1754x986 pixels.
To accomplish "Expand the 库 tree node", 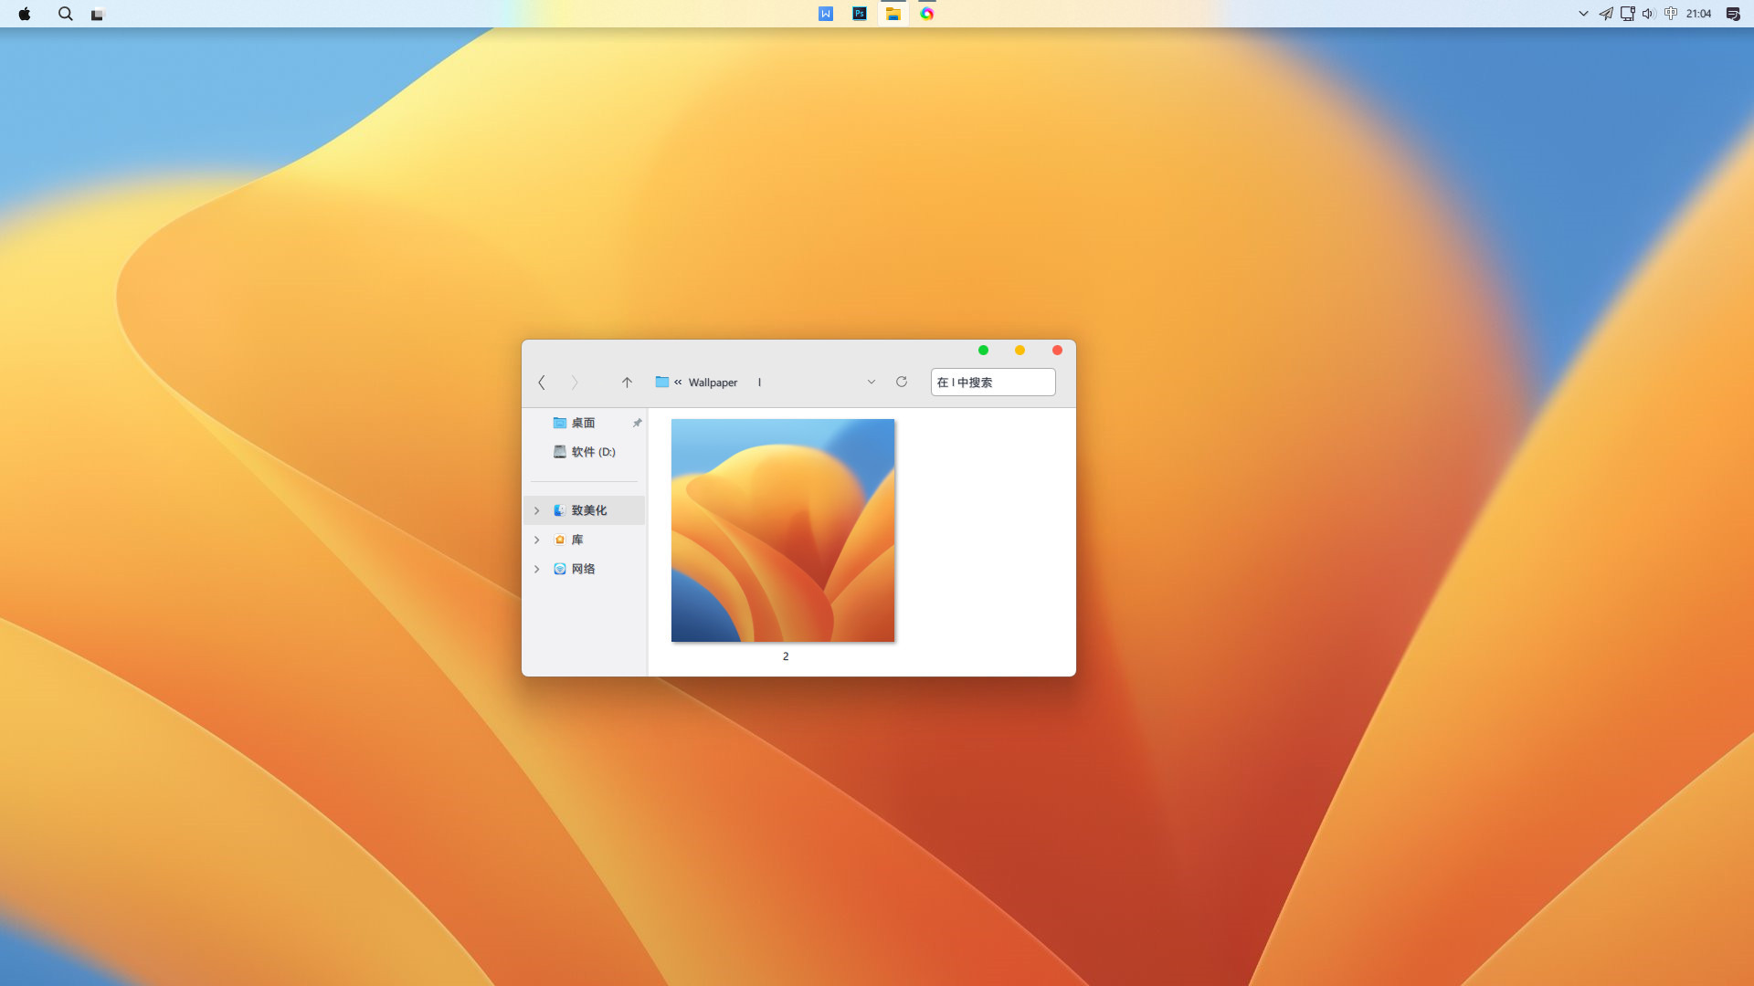I will coord(537,540).
